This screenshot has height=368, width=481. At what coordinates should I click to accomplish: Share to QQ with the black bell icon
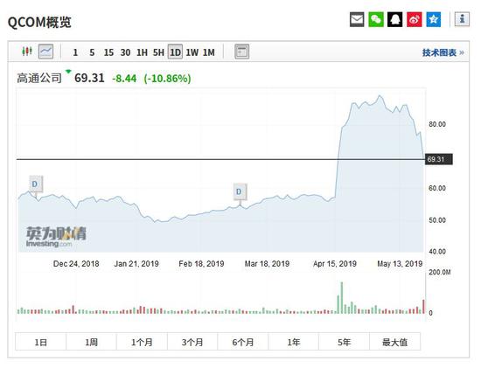pos(394,19)
